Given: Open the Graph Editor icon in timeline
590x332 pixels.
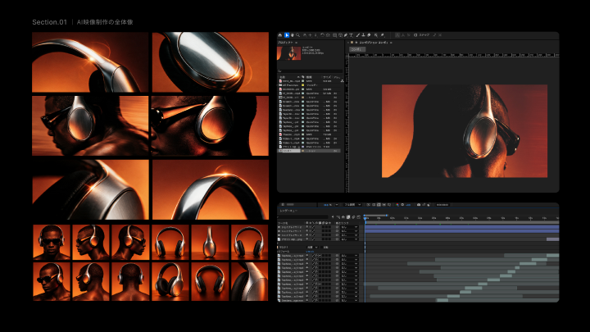Looking at the screenshot, I should [x=359, y=216].
